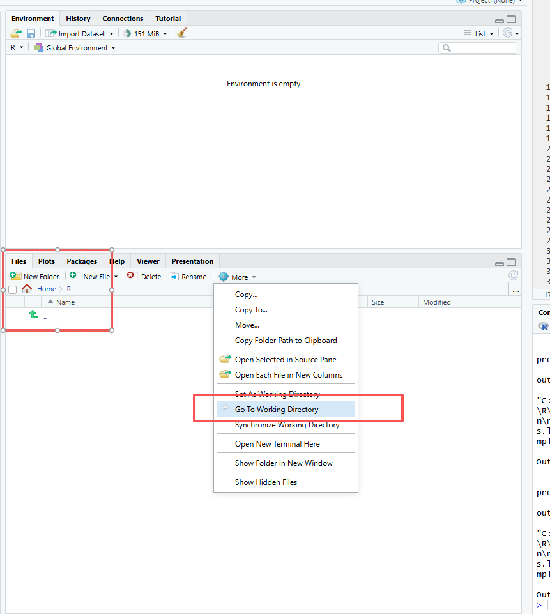Select Go To Working Directory menu item
The width and height of the screenshot is (550, 614).
tap(276, 410)
